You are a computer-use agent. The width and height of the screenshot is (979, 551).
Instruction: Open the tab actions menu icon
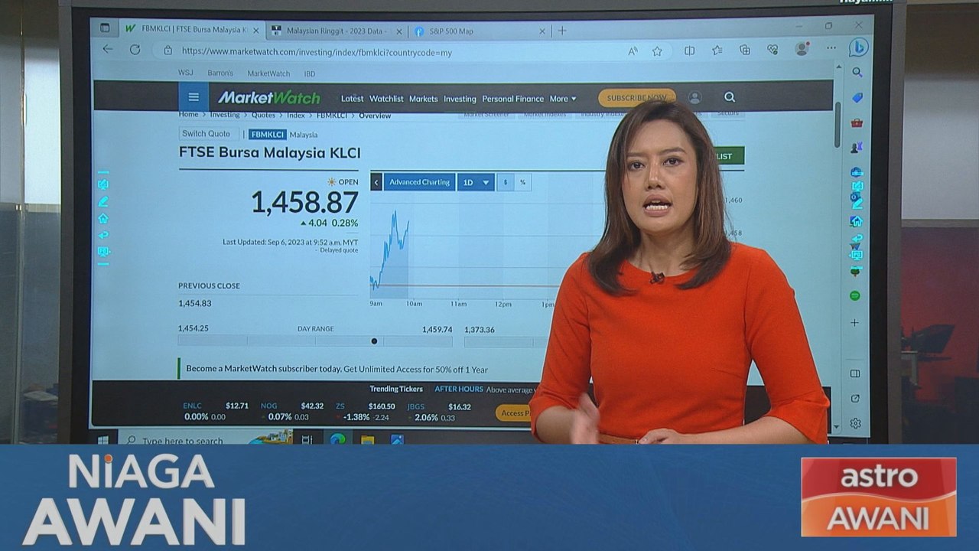pyautogui.click(x=105, y=28)
